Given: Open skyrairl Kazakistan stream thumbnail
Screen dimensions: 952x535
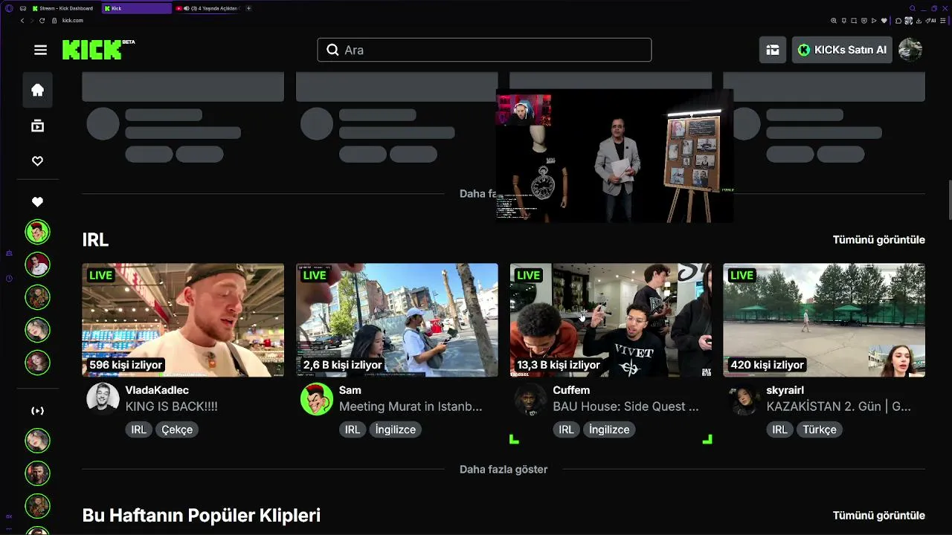Looking at the screenshot, I should pos(824,320).
